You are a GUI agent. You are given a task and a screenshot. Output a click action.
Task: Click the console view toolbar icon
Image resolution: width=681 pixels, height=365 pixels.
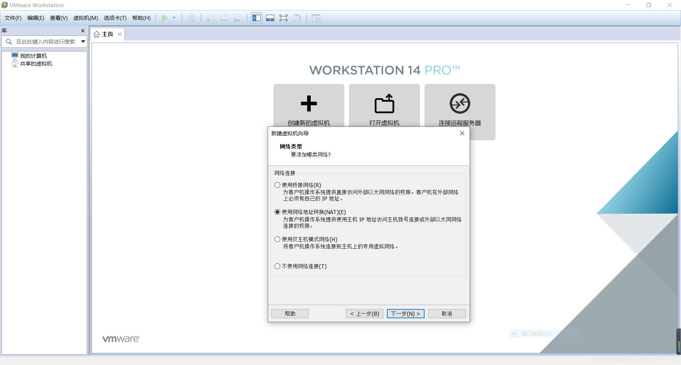tap(316, 18)
